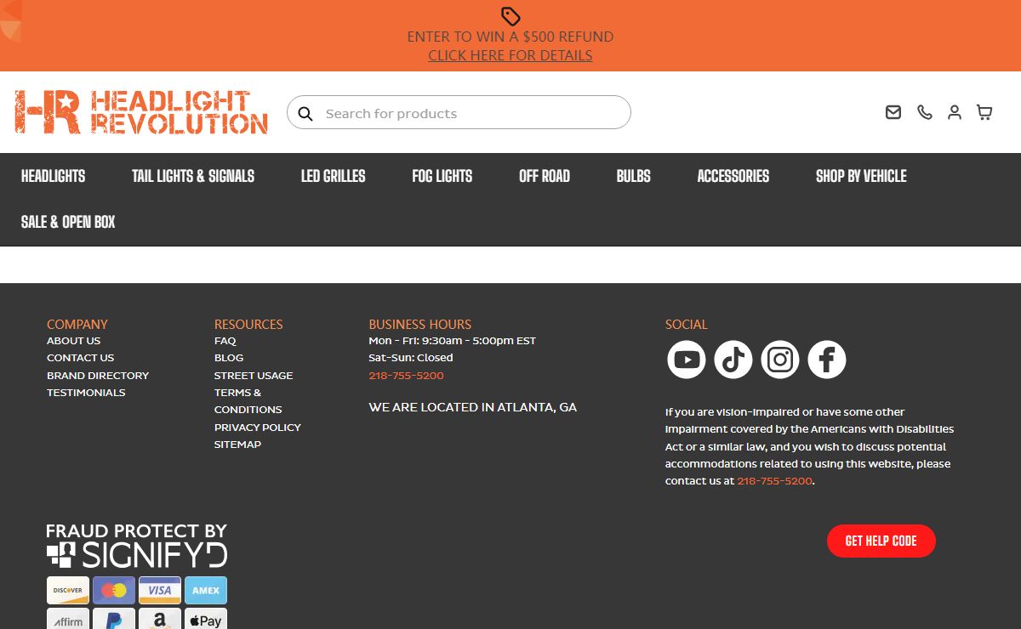Open the user account icon
1021x629 pixels.
(x=955, y=112)
